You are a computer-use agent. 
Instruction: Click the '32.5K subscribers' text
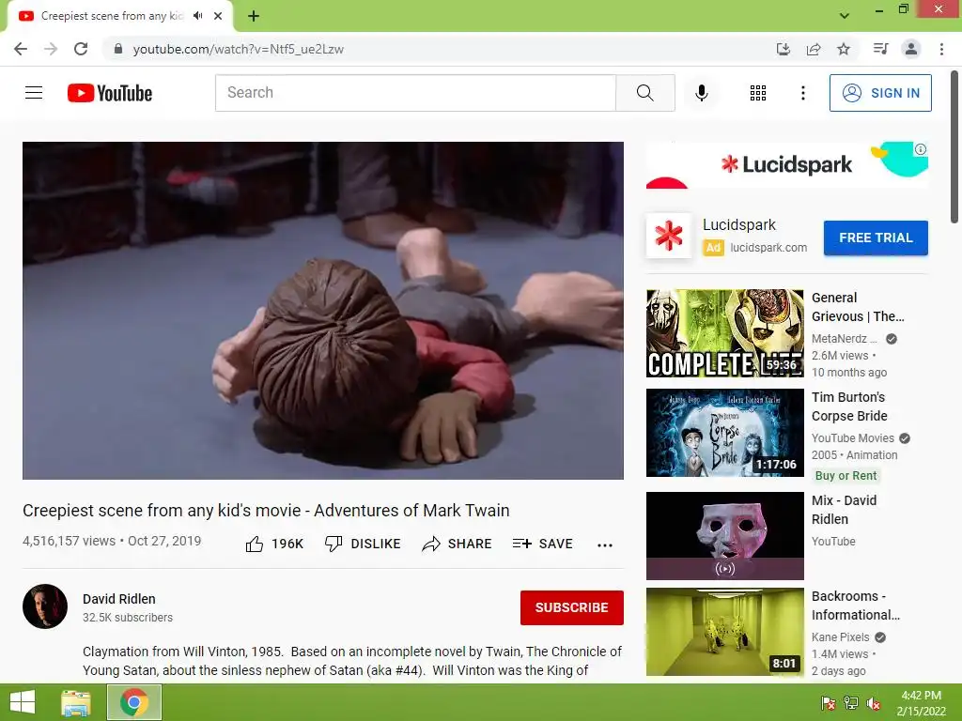coord(128,618)
